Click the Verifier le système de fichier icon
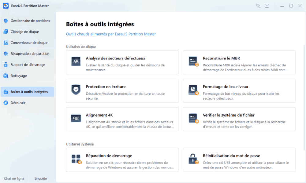Image resolution: width=306 pixels, height=183 pixels. coord(193,119)
